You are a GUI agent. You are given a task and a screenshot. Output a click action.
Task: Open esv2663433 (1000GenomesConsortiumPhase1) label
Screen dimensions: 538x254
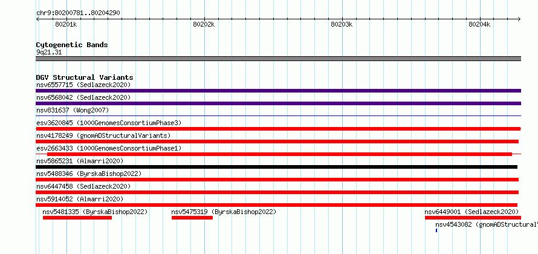tap(109, 148)
